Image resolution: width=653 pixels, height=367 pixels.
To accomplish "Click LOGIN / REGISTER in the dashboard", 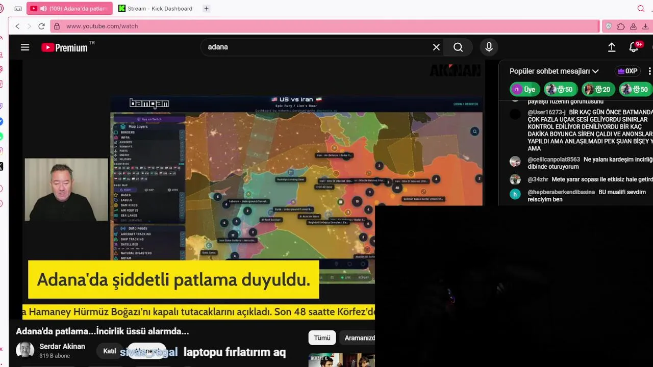I will click(x=466, y=104).
